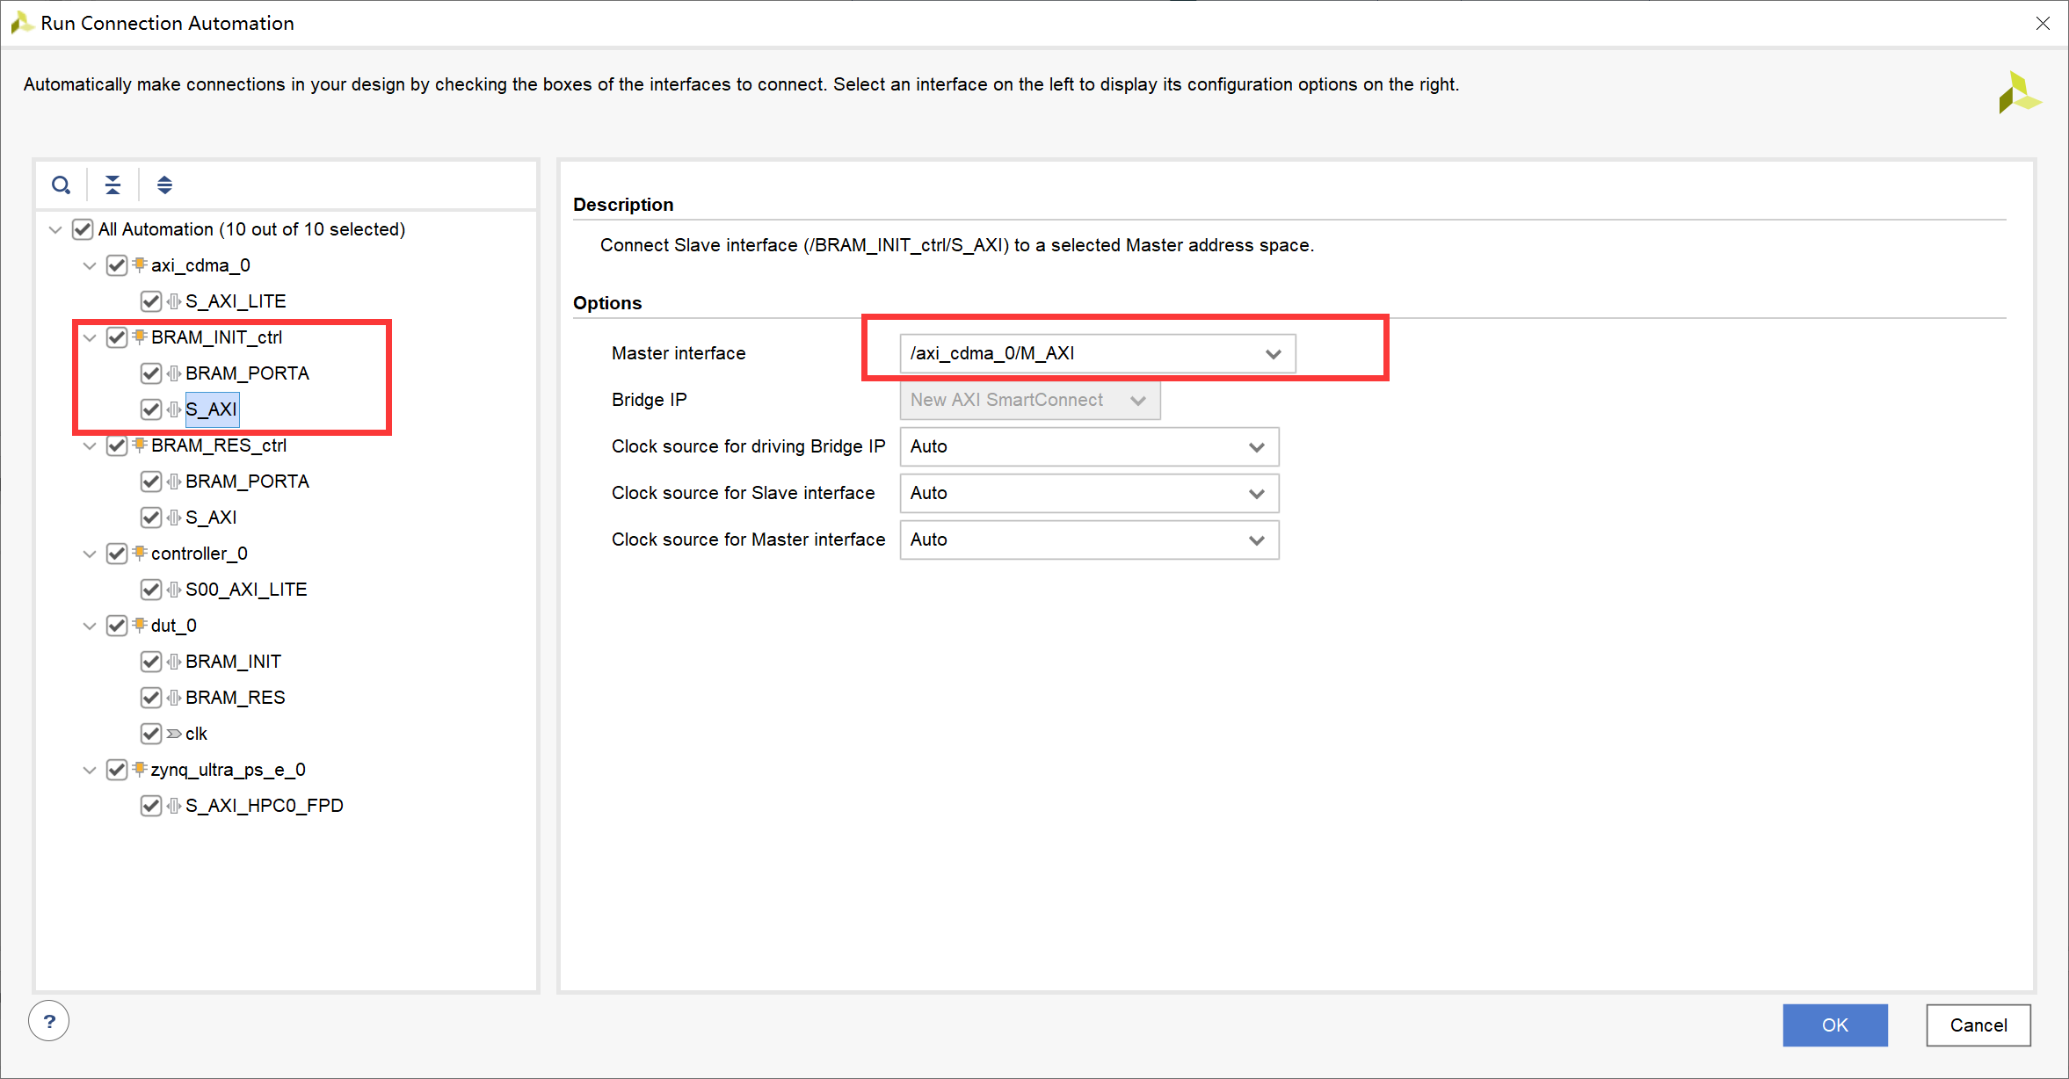The height and width of the screenshot is (1079, 2069).
Task: Collapse the zynq_ultra_ps_e_0 tree node
Action: [x=90, y=770]
